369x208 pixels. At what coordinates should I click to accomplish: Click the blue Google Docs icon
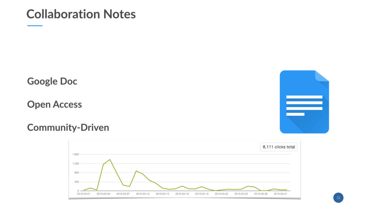(304, 102)
